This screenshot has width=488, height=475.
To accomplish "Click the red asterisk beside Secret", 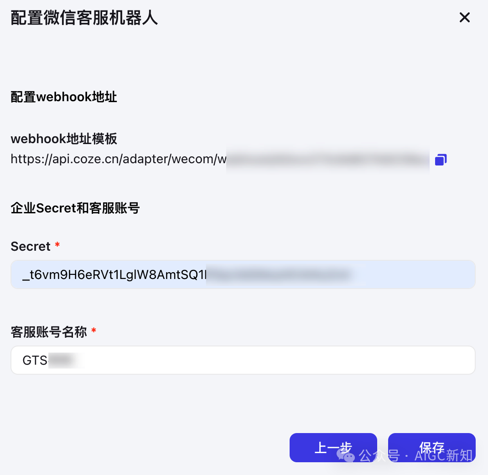I will 57,244.
